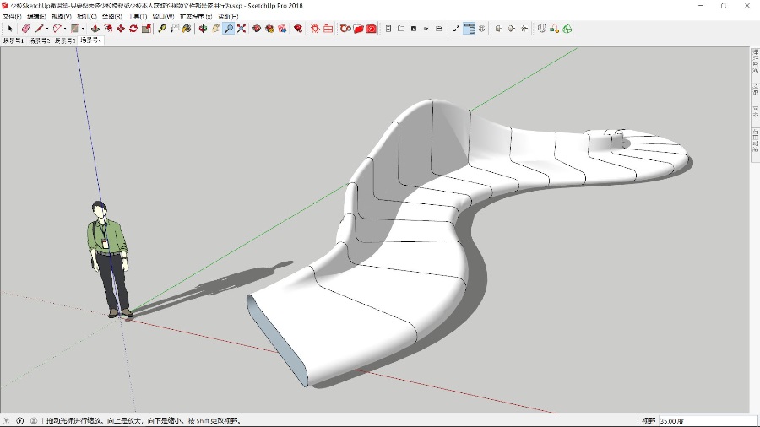Open the 3D Warehouse icon

(x=257, y=29)
